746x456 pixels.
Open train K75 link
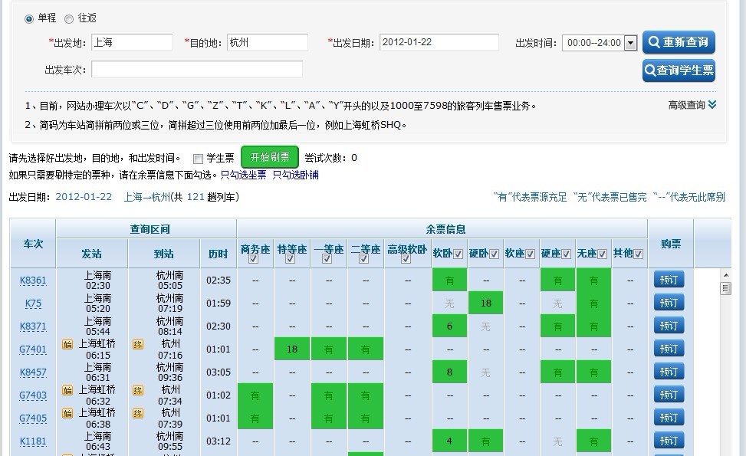pos(33,303)
